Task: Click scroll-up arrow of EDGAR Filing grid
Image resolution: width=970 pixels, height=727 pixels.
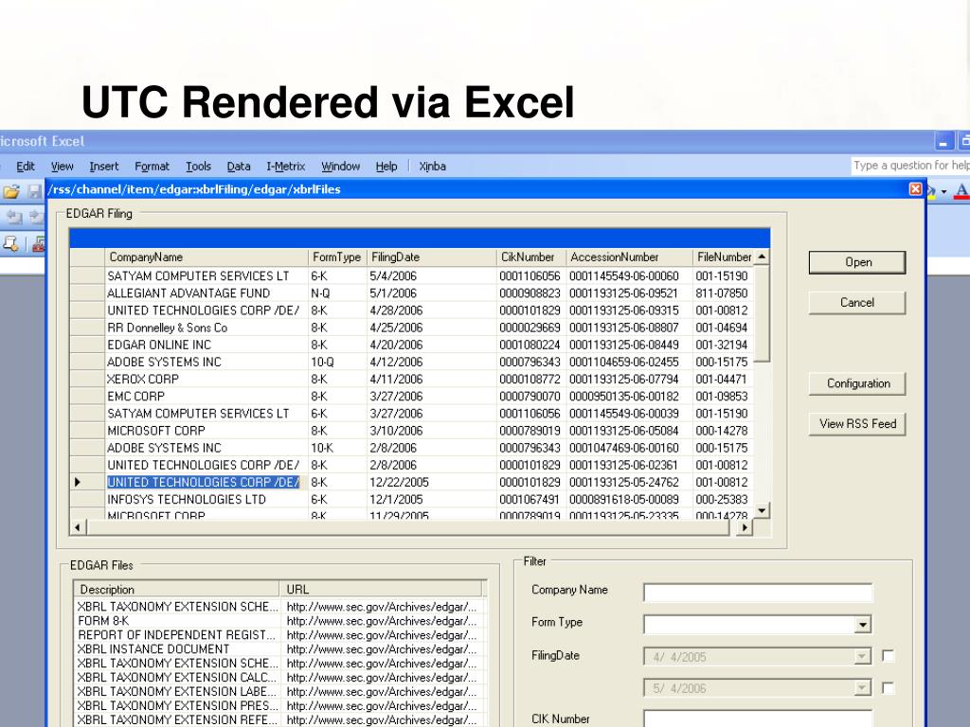Action: point(763,257)
